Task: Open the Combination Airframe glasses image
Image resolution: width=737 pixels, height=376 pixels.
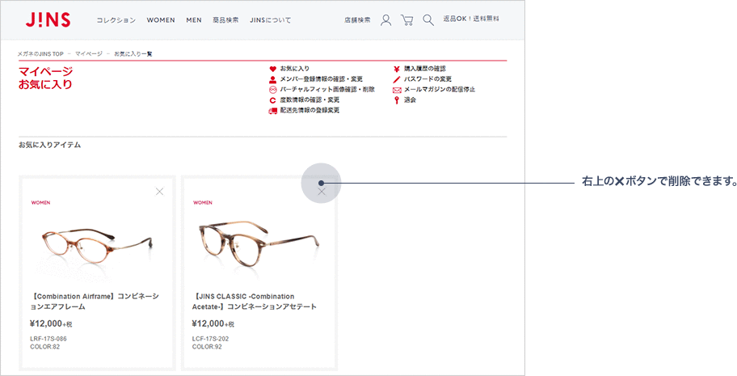Action: 97,247
